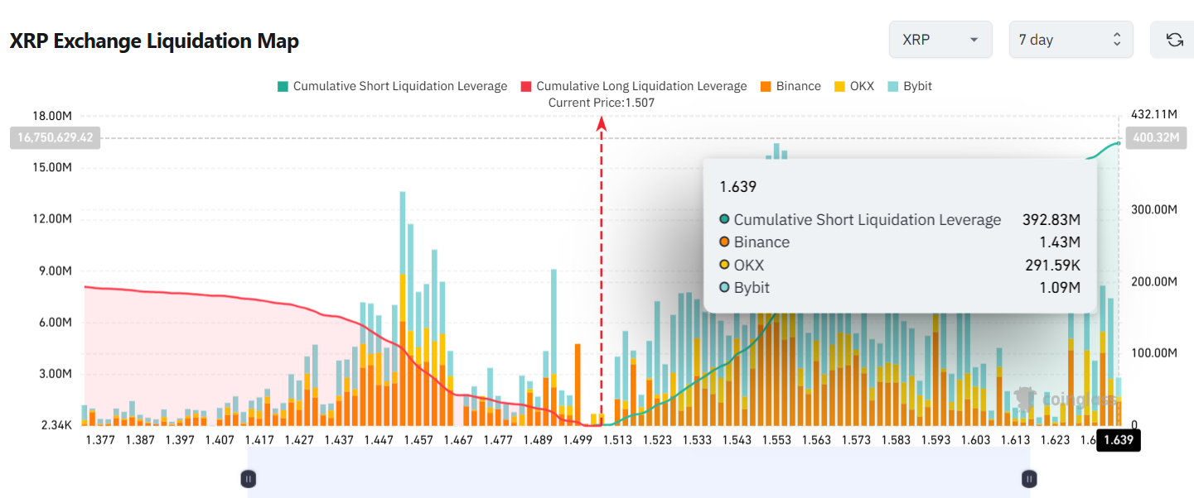Toggle the OKX legend series

(853, 86)
